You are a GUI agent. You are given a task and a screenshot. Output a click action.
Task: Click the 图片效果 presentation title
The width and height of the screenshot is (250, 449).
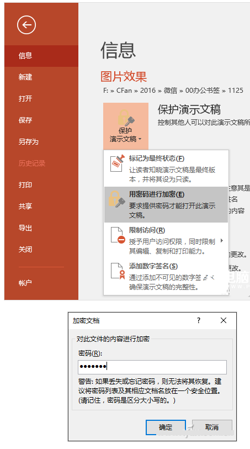pyautogui.click(x=124, y=76)
